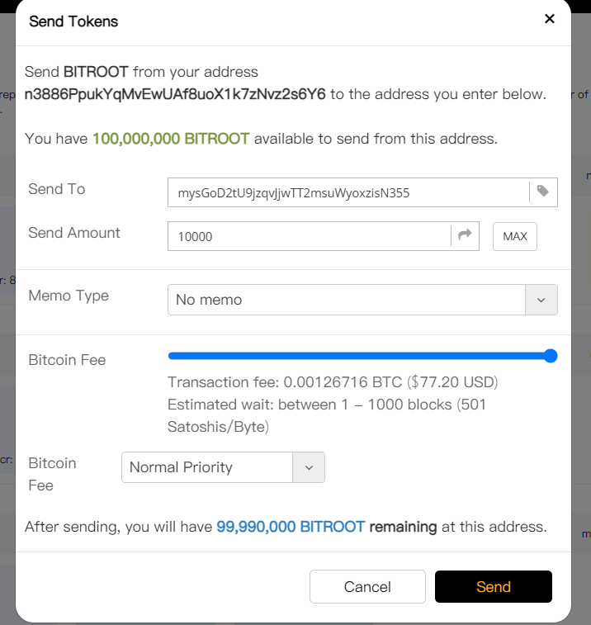The height and width of the screenshot is (625, 591).
Task: Click the Send Tokens dialog title
Action: click(73, 21)
